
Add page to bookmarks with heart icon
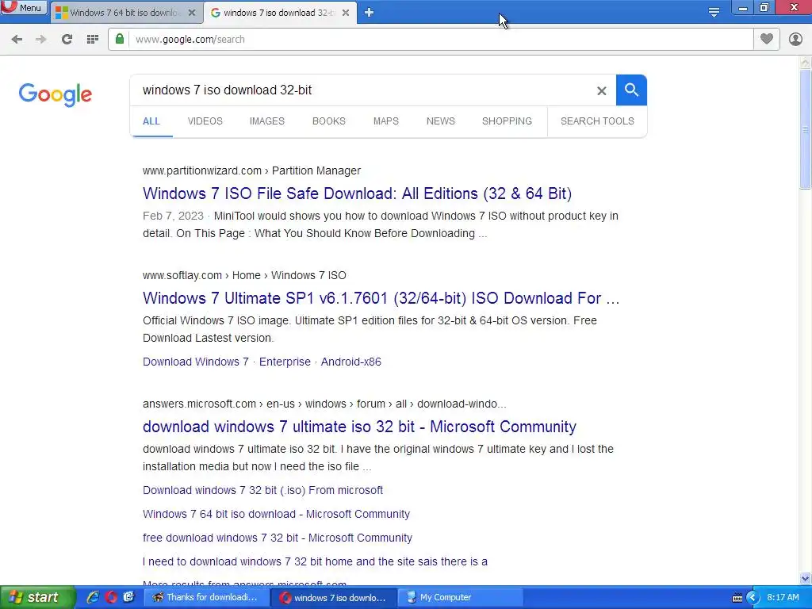click(x=767, y=39)
